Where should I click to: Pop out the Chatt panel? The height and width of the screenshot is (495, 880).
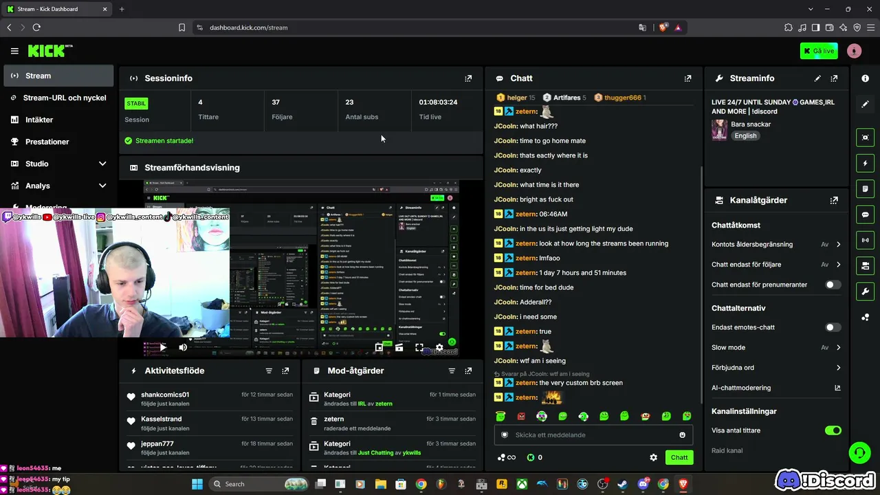tap(687, 78)
